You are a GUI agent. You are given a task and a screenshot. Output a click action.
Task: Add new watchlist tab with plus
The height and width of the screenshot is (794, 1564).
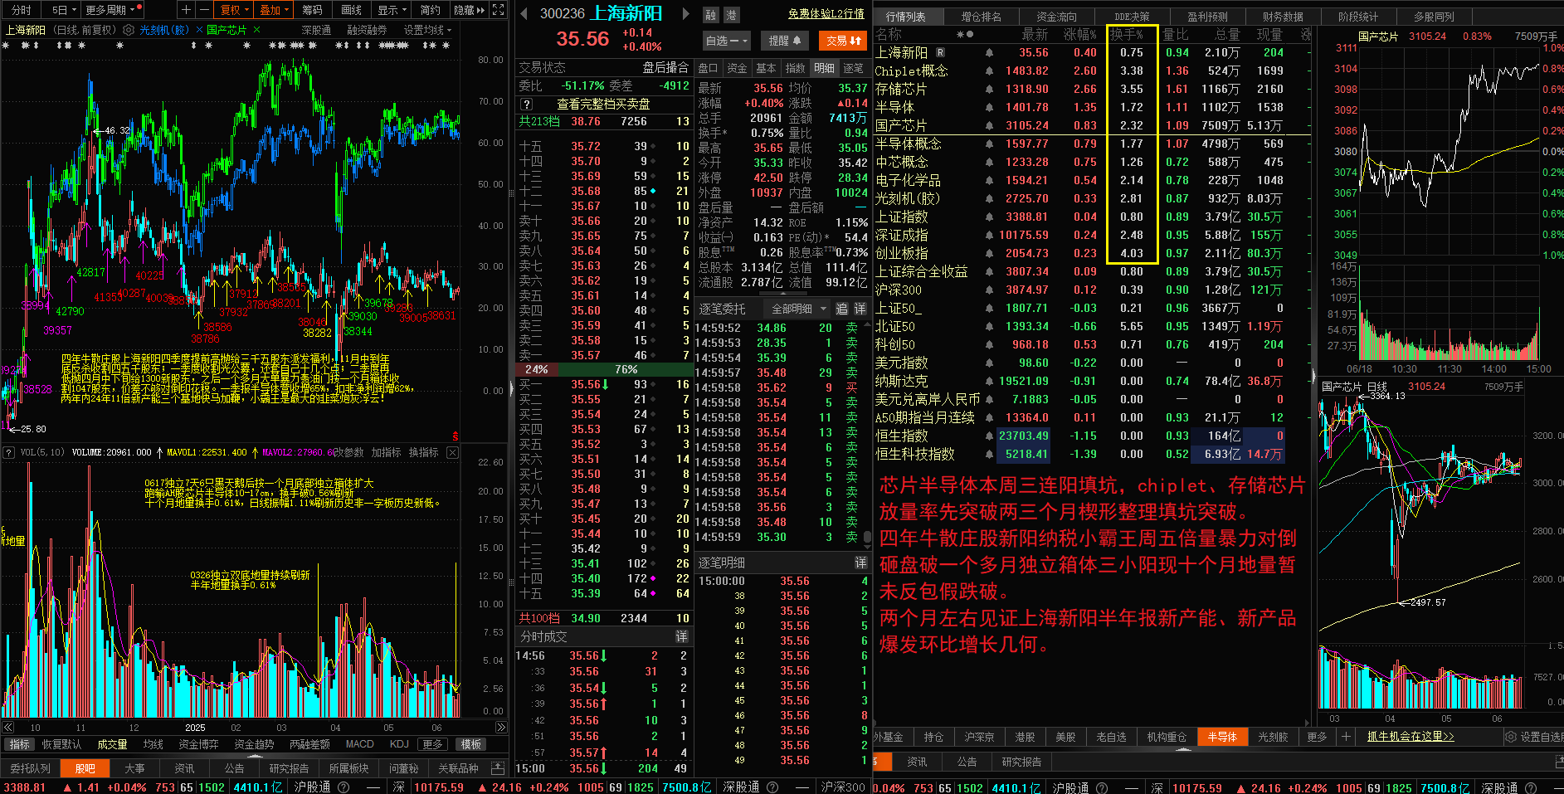pyautogui.click(x=1346, y=737)
